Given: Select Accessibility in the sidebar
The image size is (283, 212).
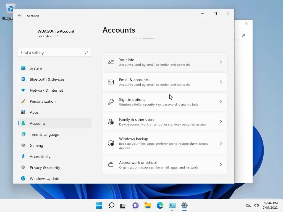Looking at the screenshot, I should click(55, 157).
